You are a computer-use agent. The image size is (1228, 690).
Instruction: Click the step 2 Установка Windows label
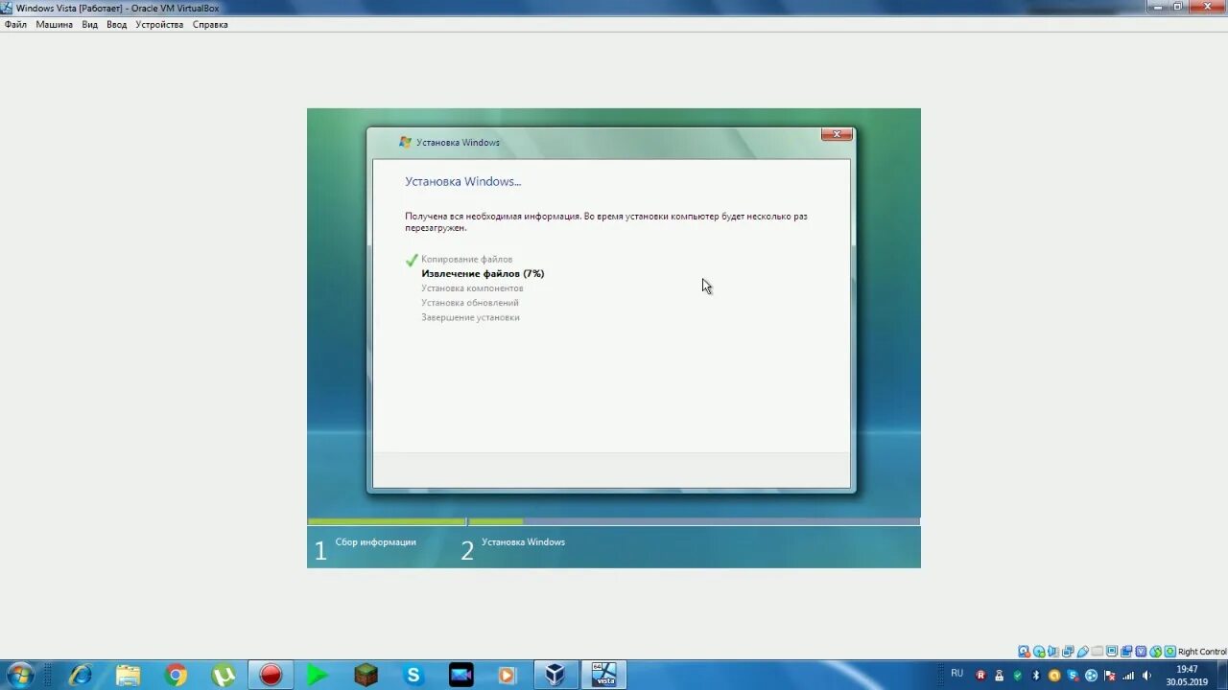(524, 541)
